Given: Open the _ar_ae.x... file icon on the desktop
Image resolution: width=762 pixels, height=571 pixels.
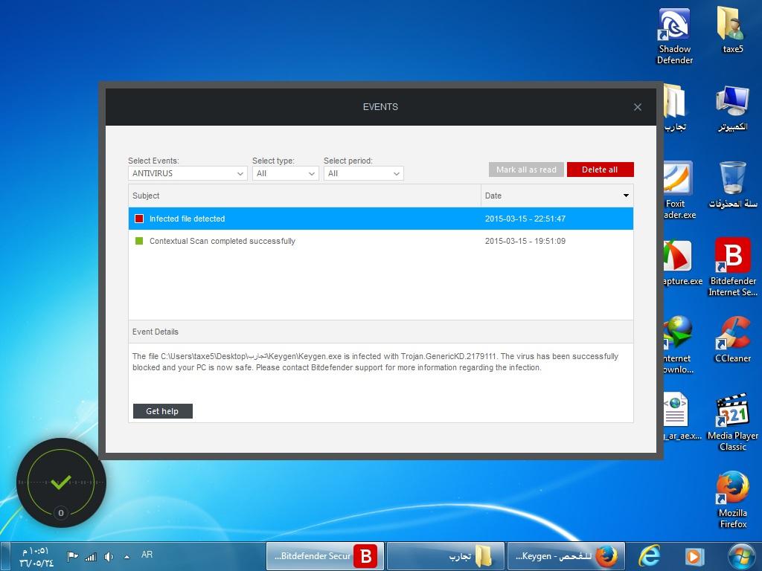Looking at the screenshot, I should point(682,416).
